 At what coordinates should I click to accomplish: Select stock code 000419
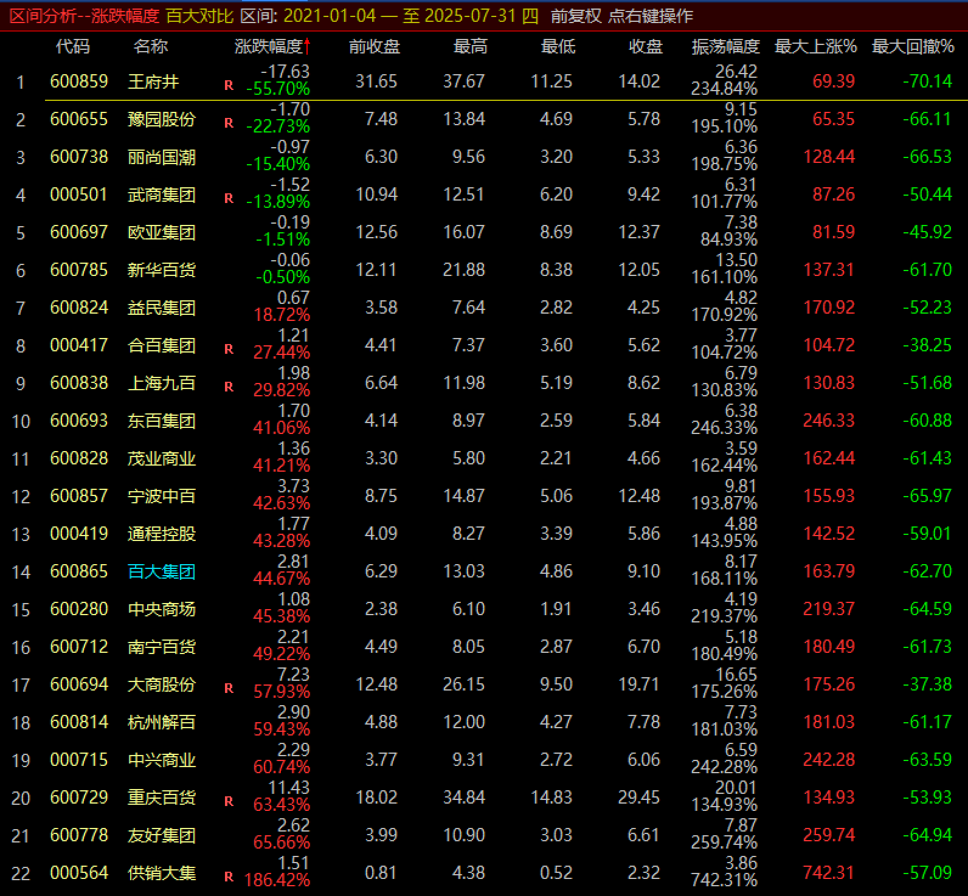79,534
